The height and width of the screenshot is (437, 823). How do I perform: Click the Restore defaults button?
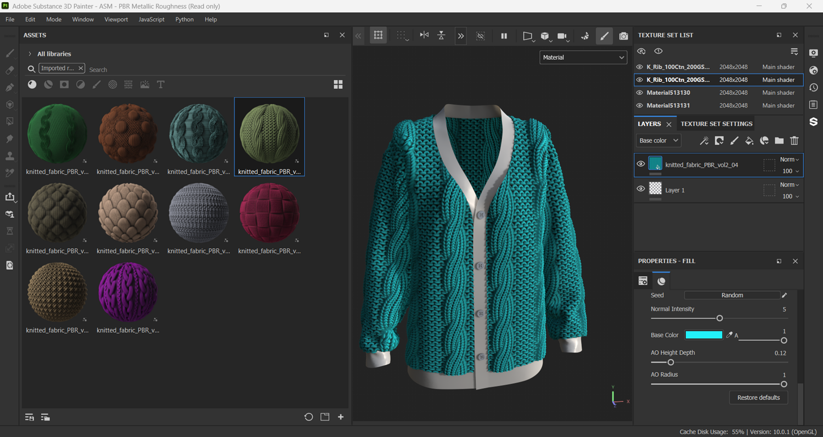tap(758, 398)
